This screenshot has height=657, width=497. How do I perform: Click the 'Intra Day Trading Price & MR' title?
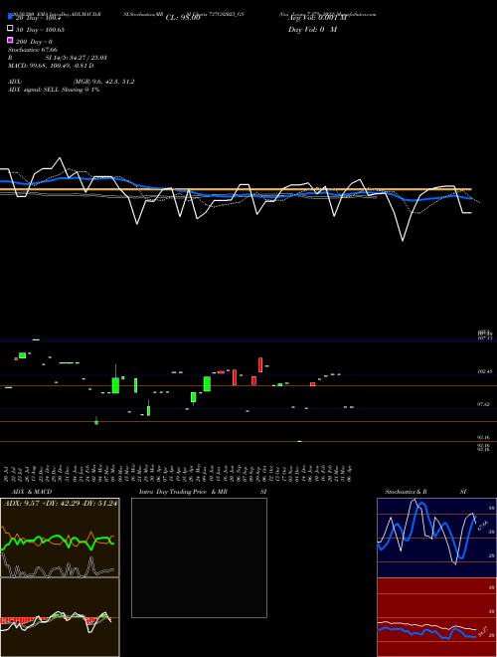pyautogui.click(x=184, y=492)
